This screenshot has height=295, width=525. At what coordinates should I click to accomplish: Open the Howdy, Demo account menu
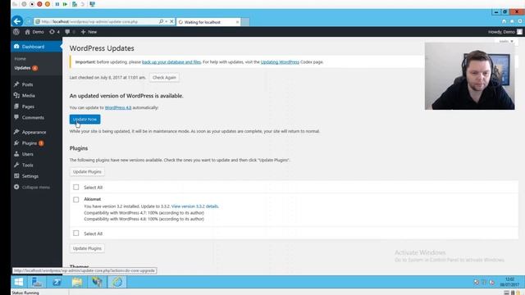[505, 32]
